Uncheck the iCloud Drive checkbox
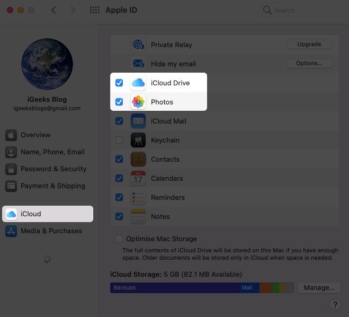Viewport: 349px width, 317px height. click(119, 83)
